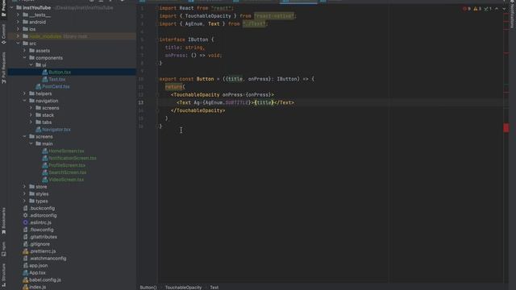Open VideoScreen.tsx from the tree
This screenshot has width=516, height=290.
click(x=66, y=180)
